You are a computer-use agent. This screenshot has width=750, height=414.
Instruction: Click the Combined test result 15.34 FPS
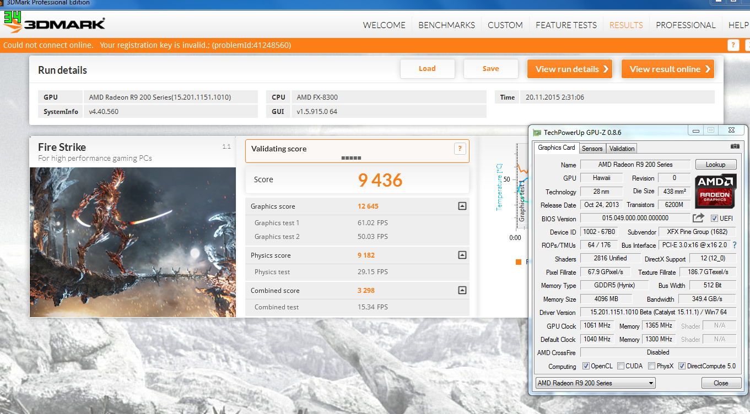click(373, 307)
